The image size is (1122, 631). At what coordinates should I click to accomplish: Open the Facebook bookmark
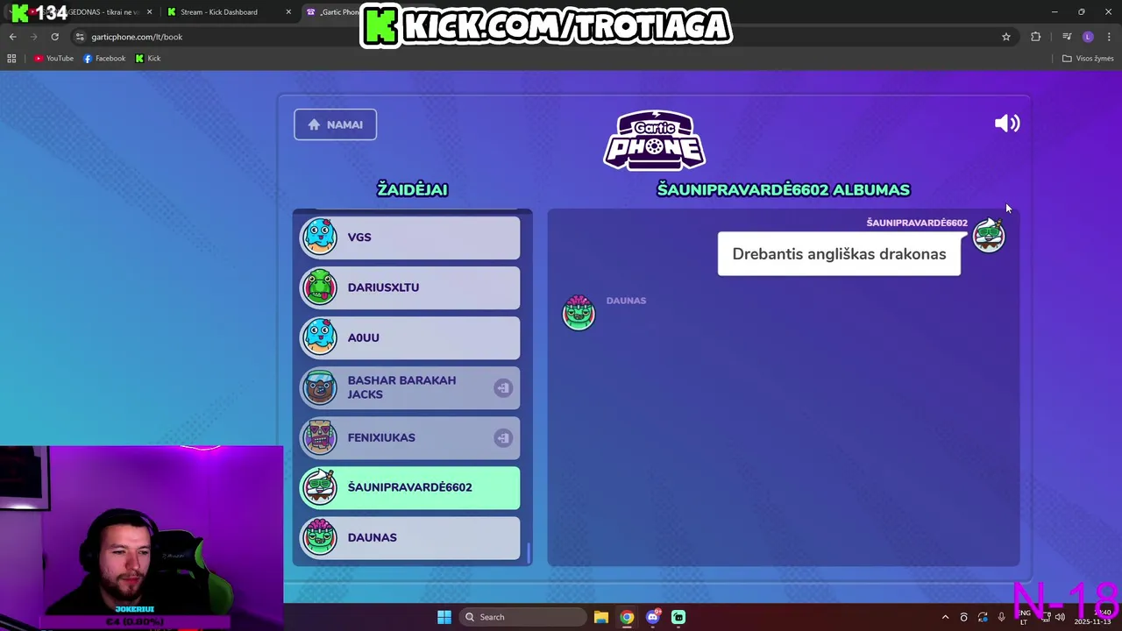tap(104, 59)
